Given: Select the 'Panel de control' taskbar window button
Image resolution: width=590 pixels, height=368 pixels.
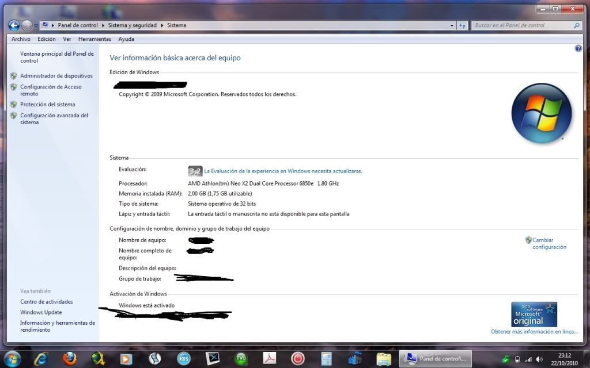Looking at the screenshot, I should point(436,359).
